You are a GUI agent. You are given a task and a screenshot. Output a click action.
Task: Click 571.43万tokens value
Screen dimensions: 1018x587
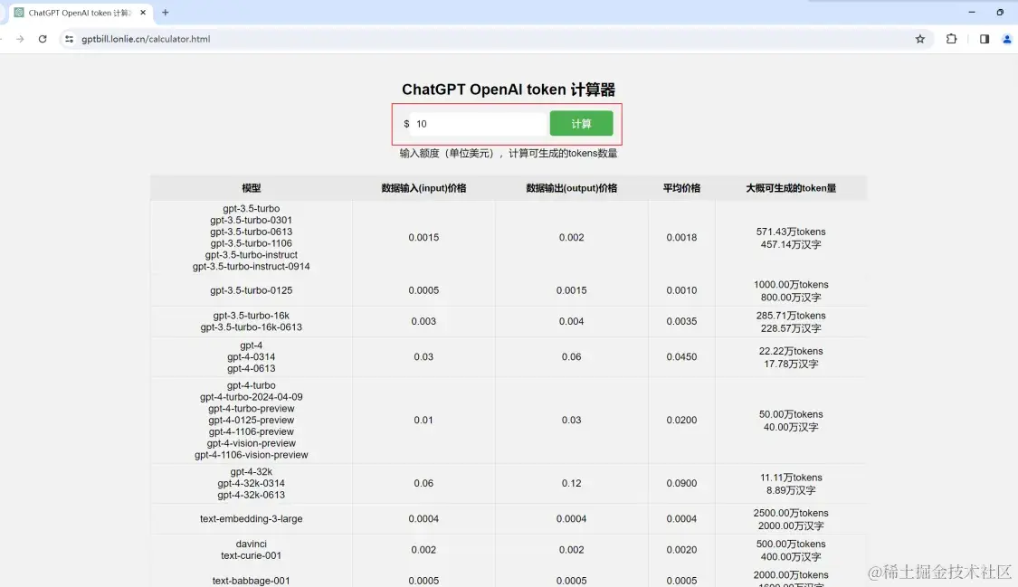pos(791,232)
